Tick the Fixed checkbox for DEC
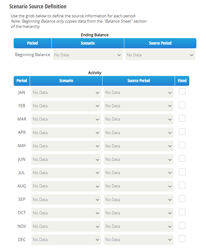 [x=182, y=239]
